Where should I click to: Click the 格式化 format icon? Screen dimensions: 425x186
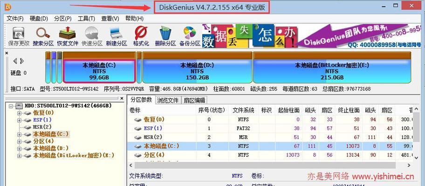tap(141, 36)
